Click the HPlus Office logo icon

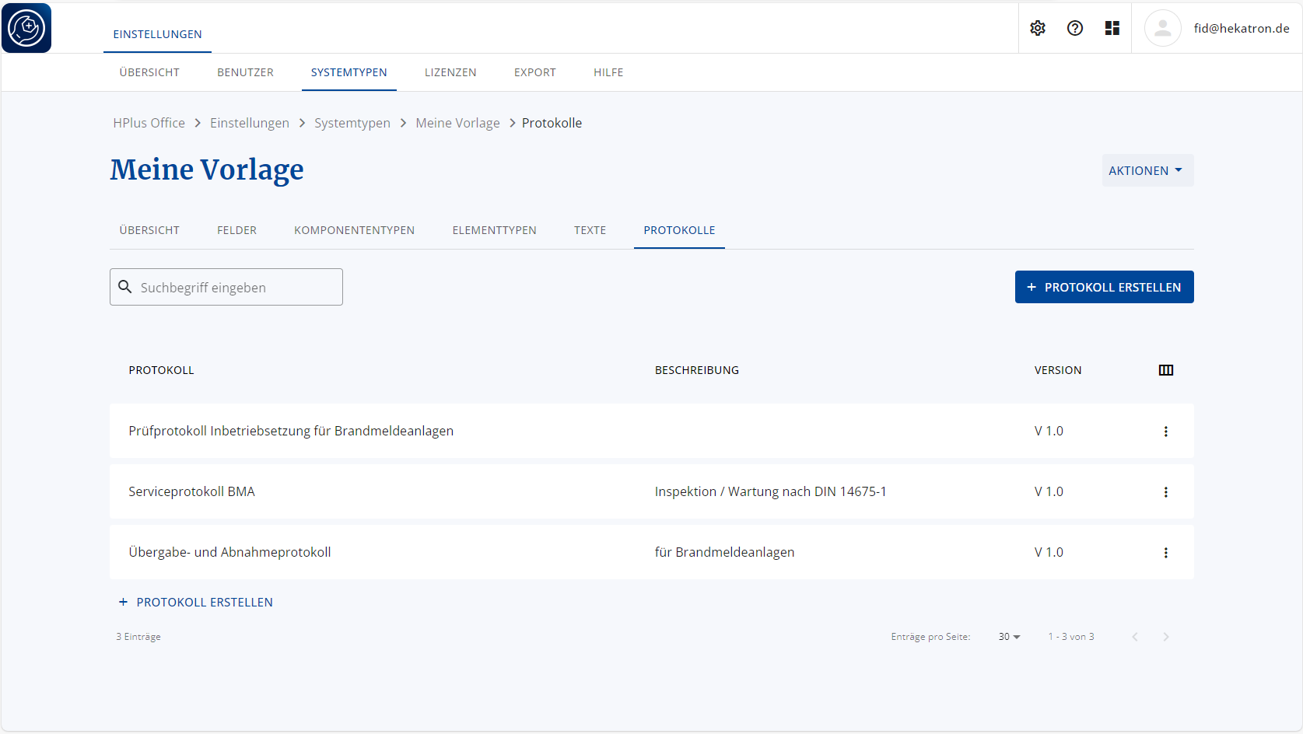click(x=26, y=28)
